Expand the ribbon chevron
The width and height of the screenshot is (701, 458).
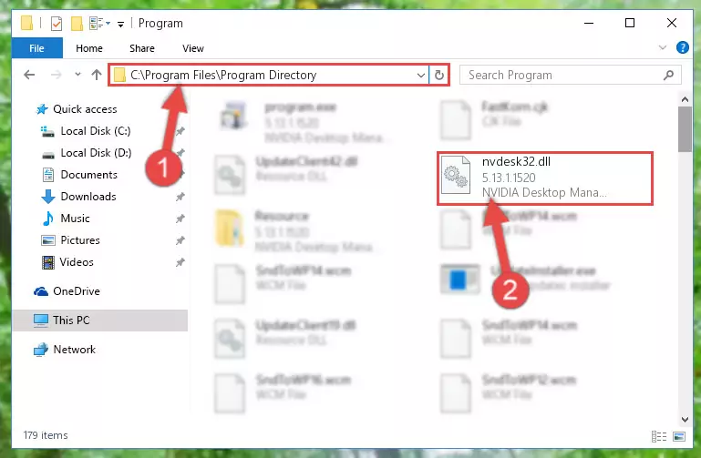click(x=662, y=47)
